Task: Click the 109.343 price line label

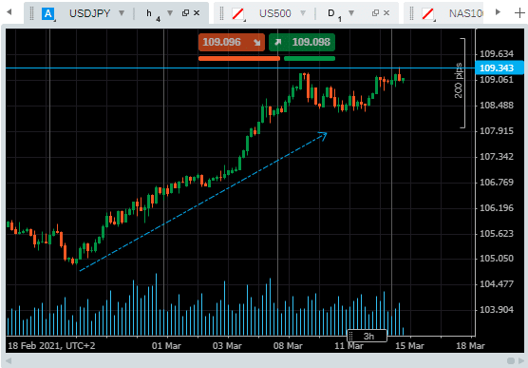Action: tap(500, 68)
